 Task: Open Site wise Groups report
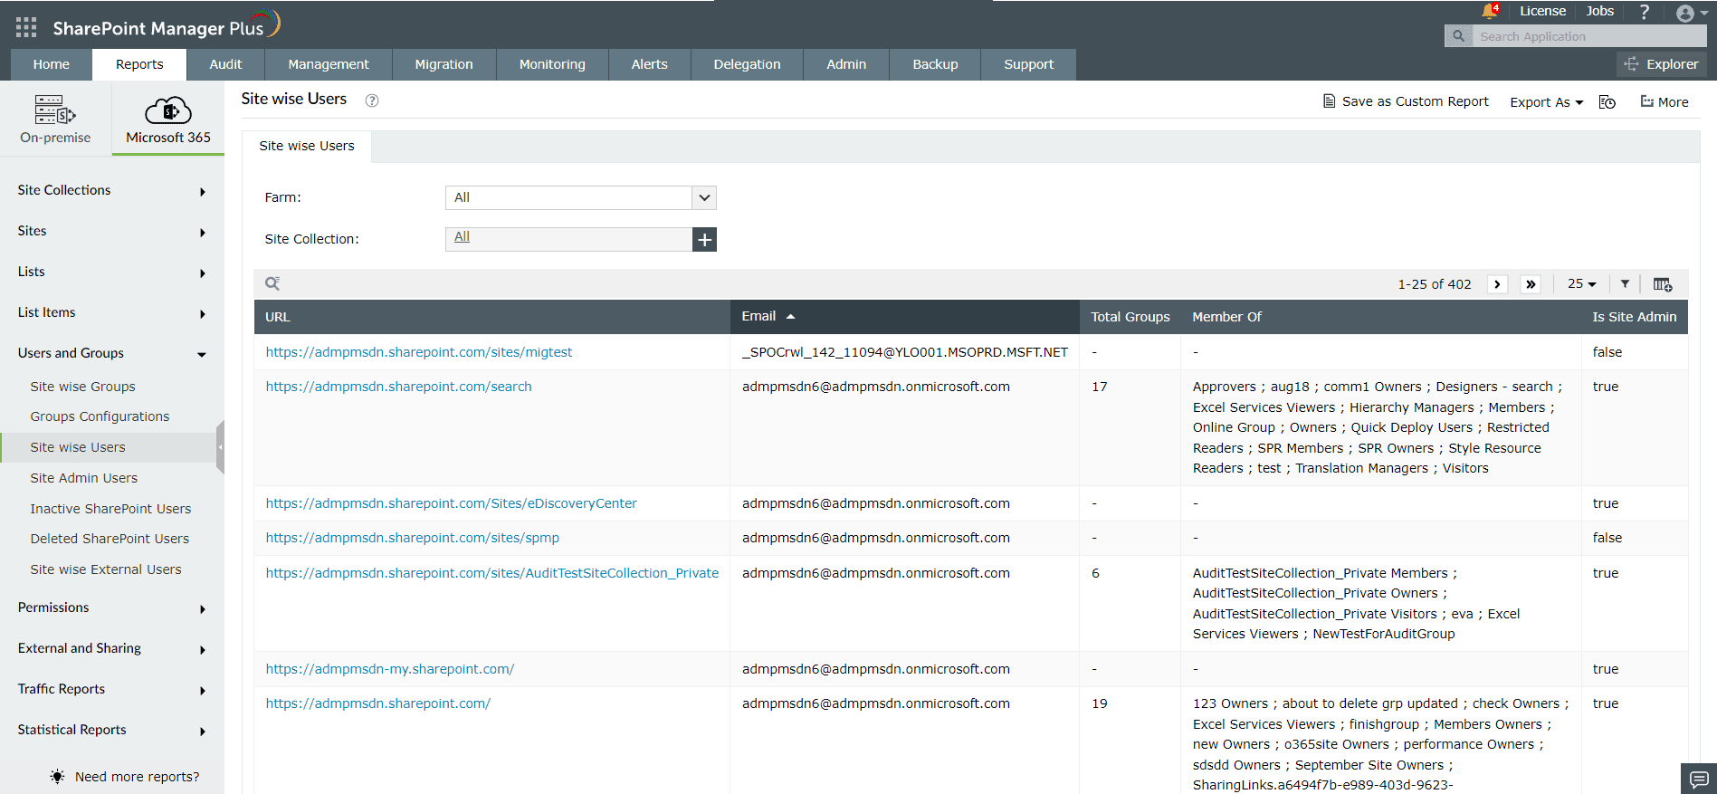(82, 387)
